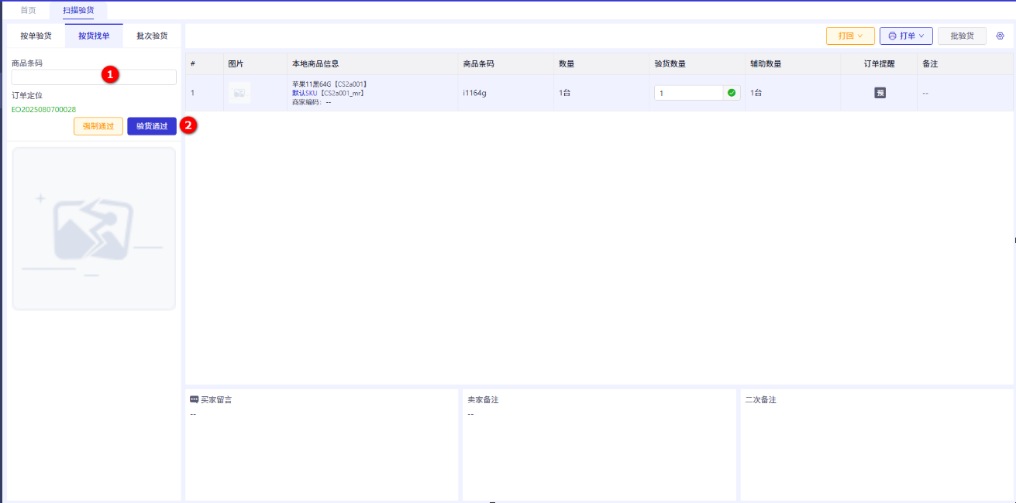Click the 二次备注 panel heading
This screenshot has width=1016, height=503.
click(760, 400)
